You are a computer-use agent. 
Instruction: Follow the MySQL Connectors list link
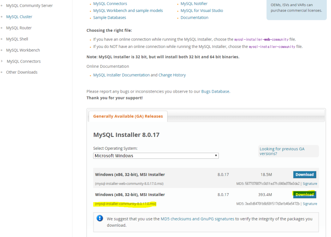(110, 4)
